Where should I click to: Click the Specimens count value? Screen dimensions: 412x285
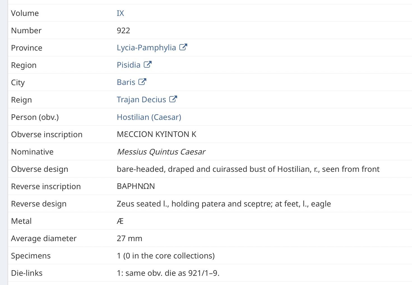(165, 256)
